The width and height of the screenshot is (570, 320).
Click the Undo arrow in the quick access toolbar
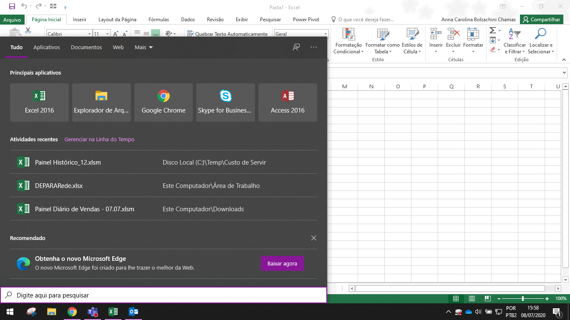point(24,6)
